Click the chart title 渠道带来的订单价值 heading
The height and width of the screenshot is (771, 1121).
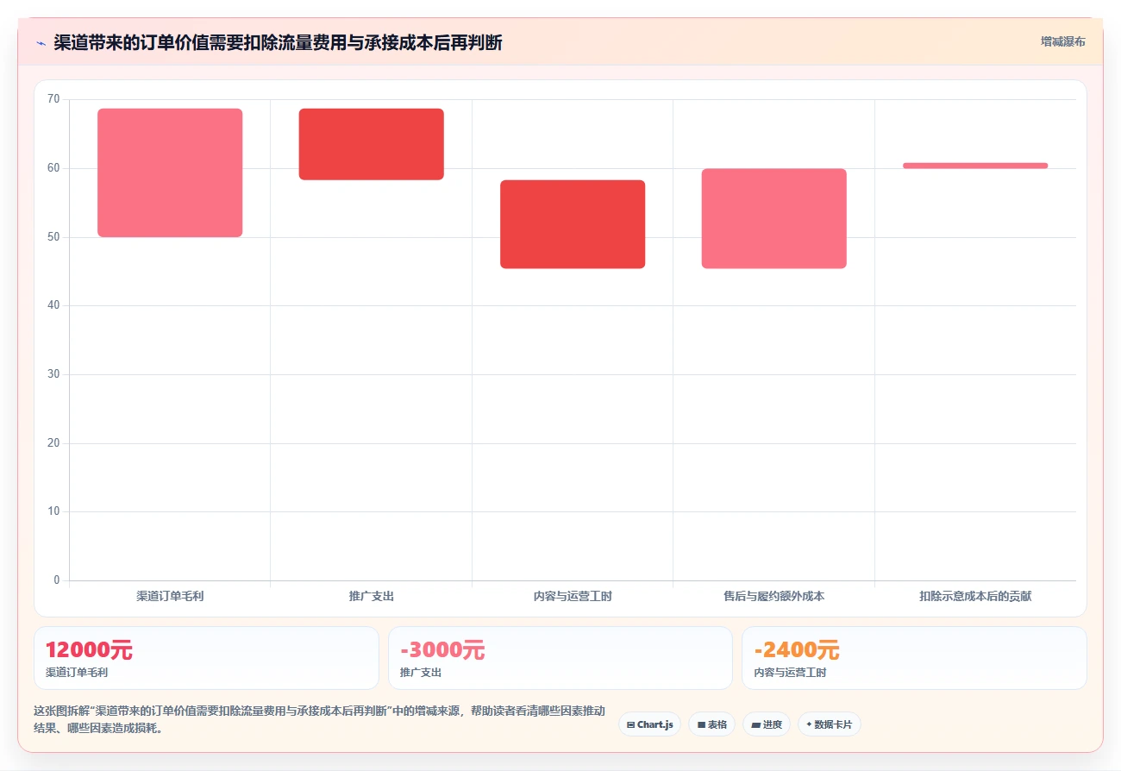(278, 42)
